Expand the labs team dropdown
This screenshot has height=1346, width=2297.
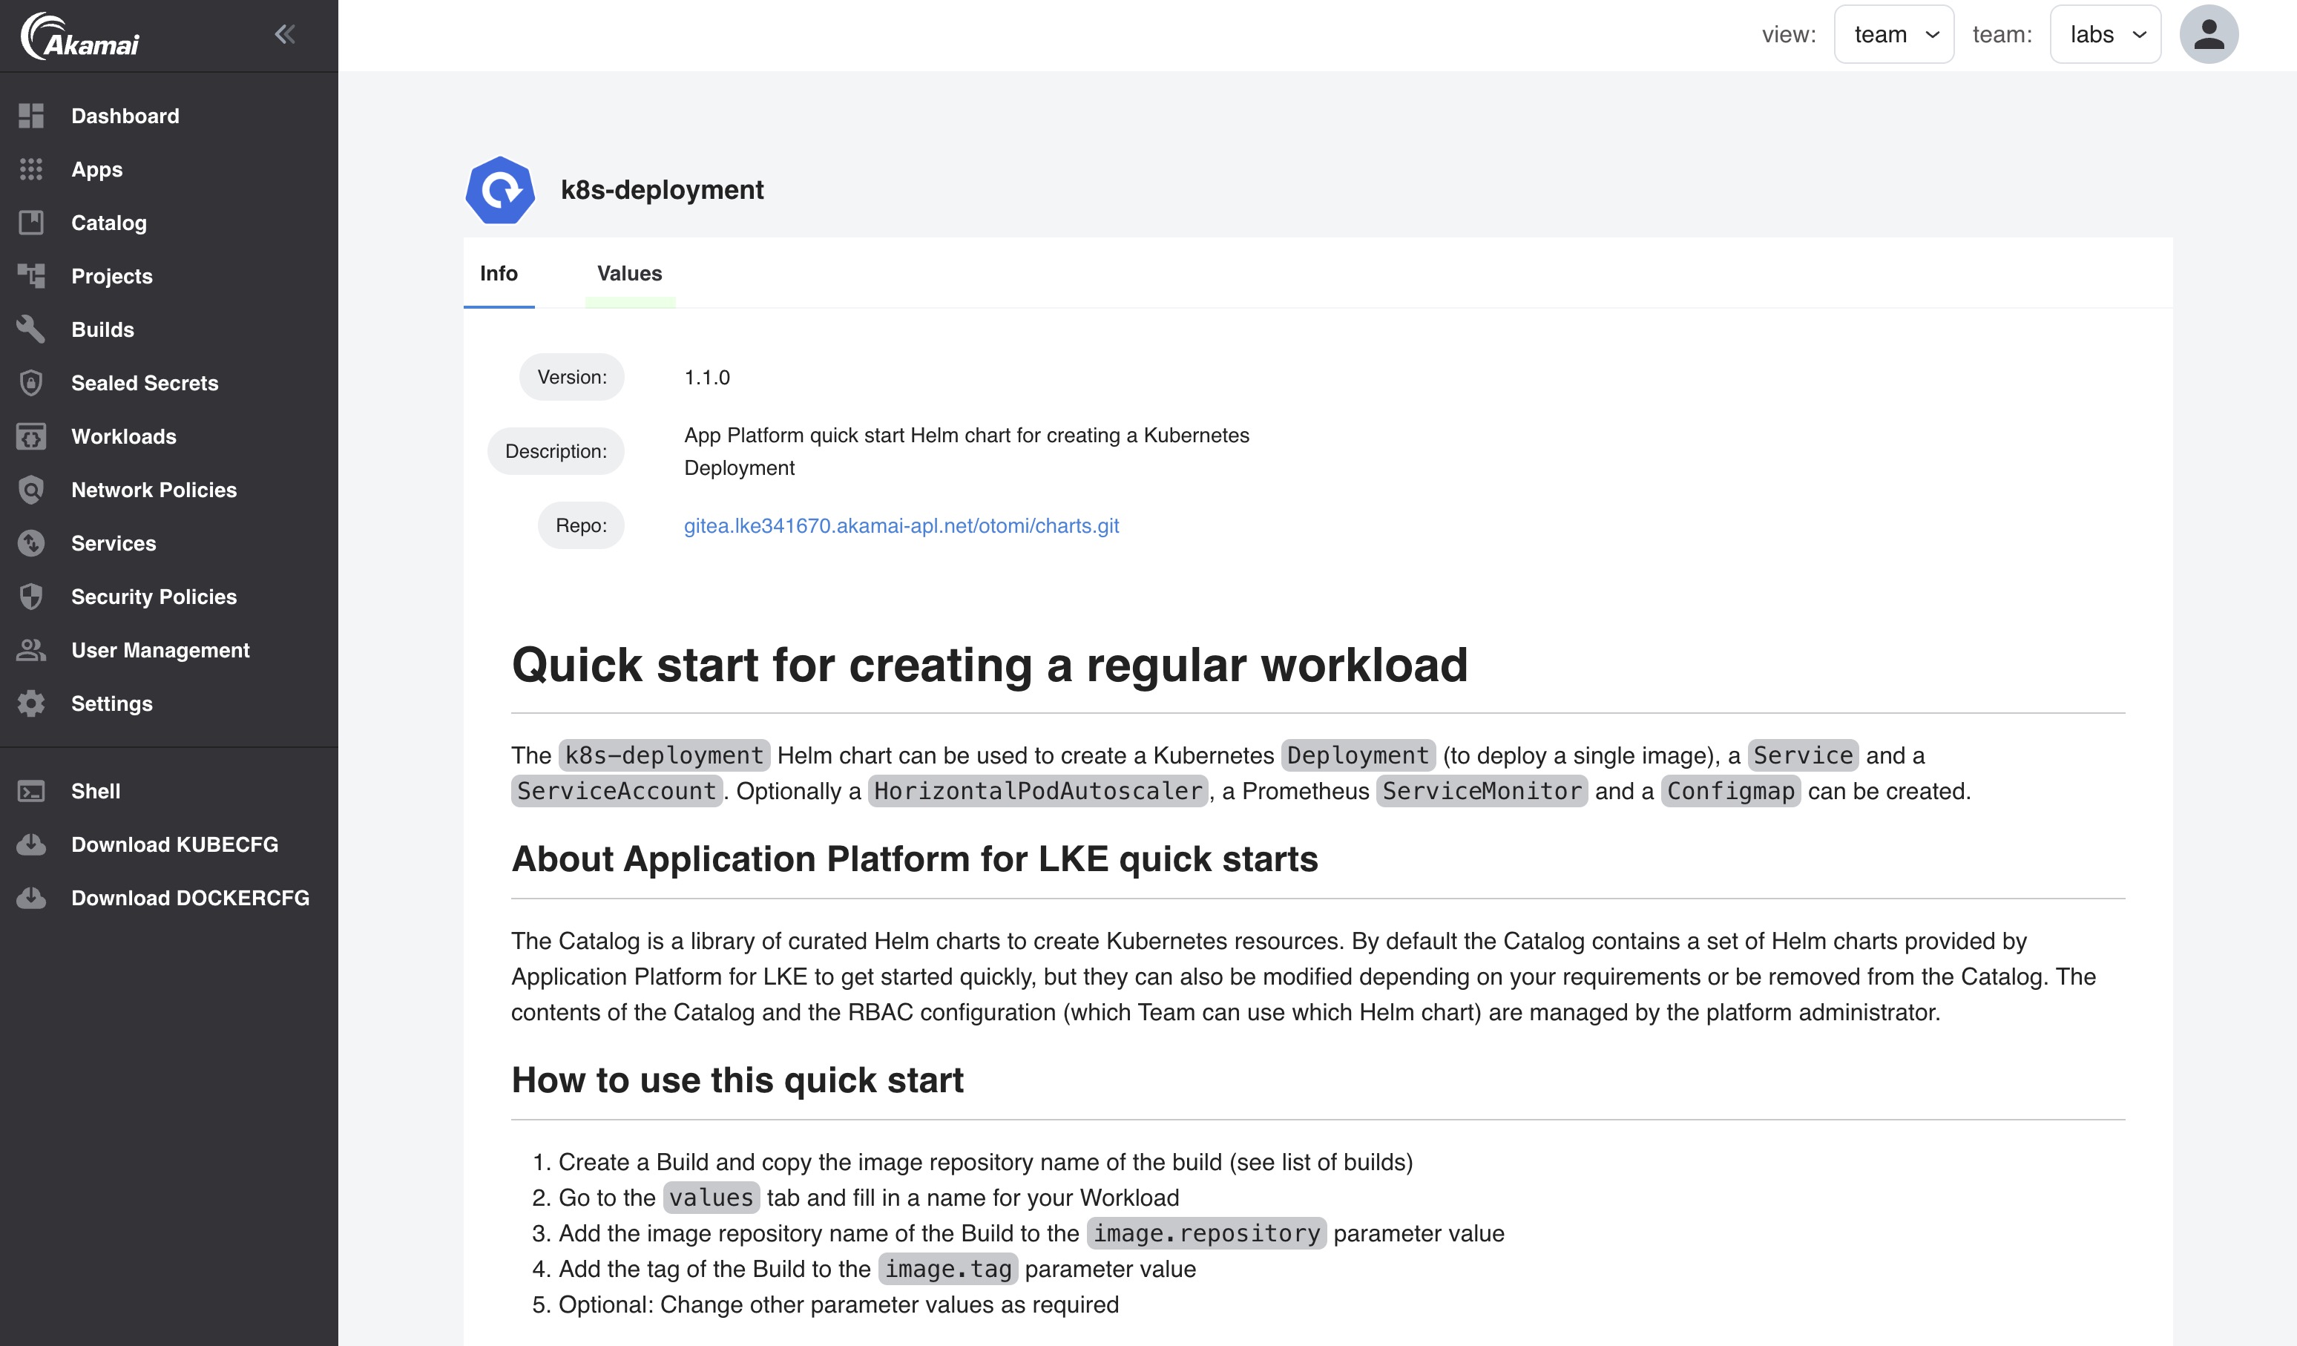2105,33
